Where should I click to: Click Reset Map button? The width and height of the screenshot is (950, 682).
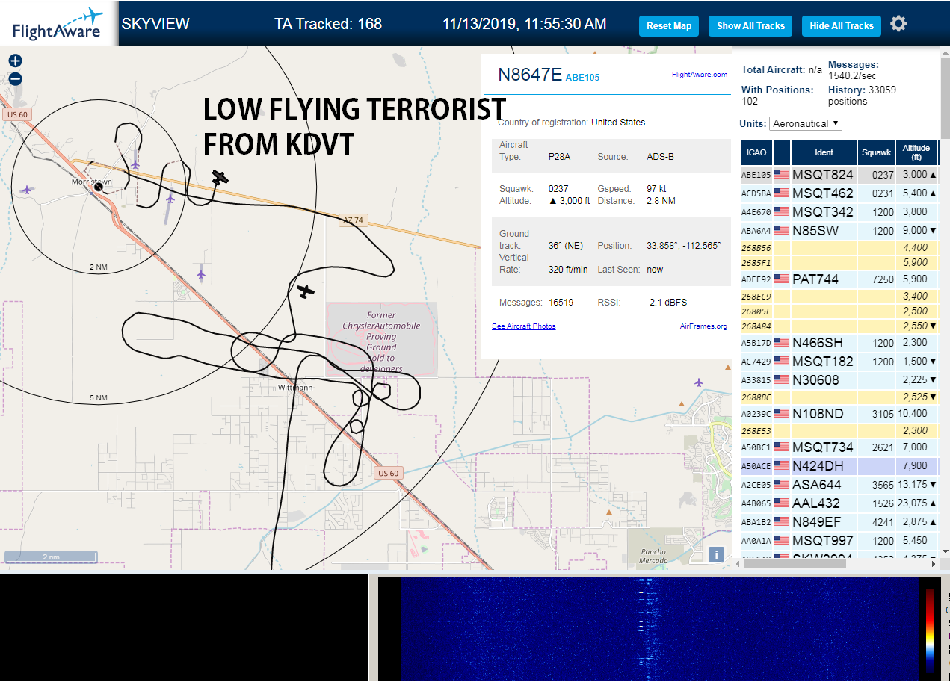[669, 25]
